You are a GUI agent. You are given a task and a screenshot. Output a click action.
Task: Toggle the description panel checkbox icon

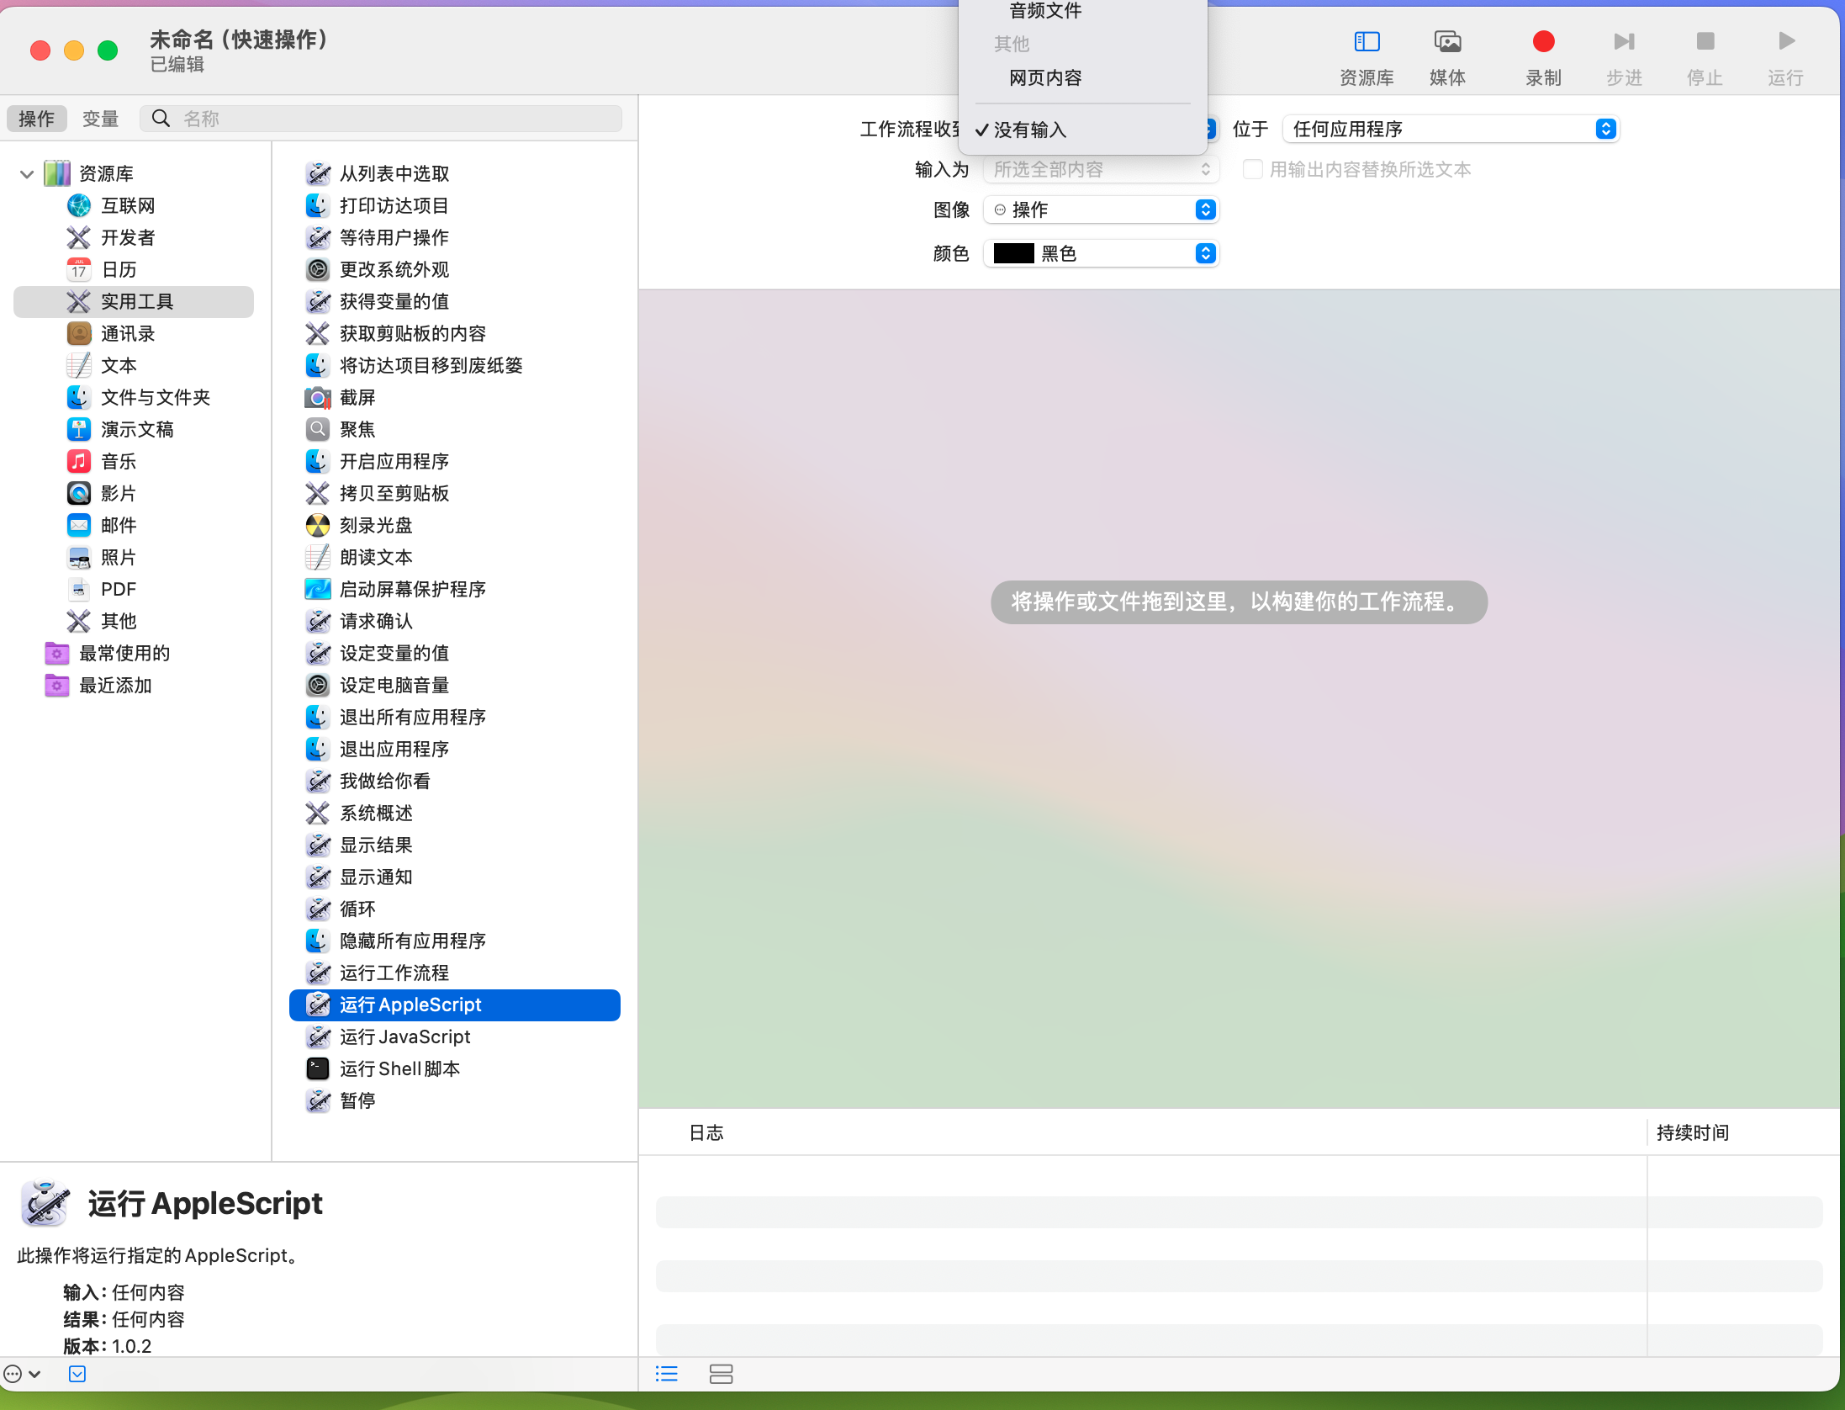point(77,1374)
